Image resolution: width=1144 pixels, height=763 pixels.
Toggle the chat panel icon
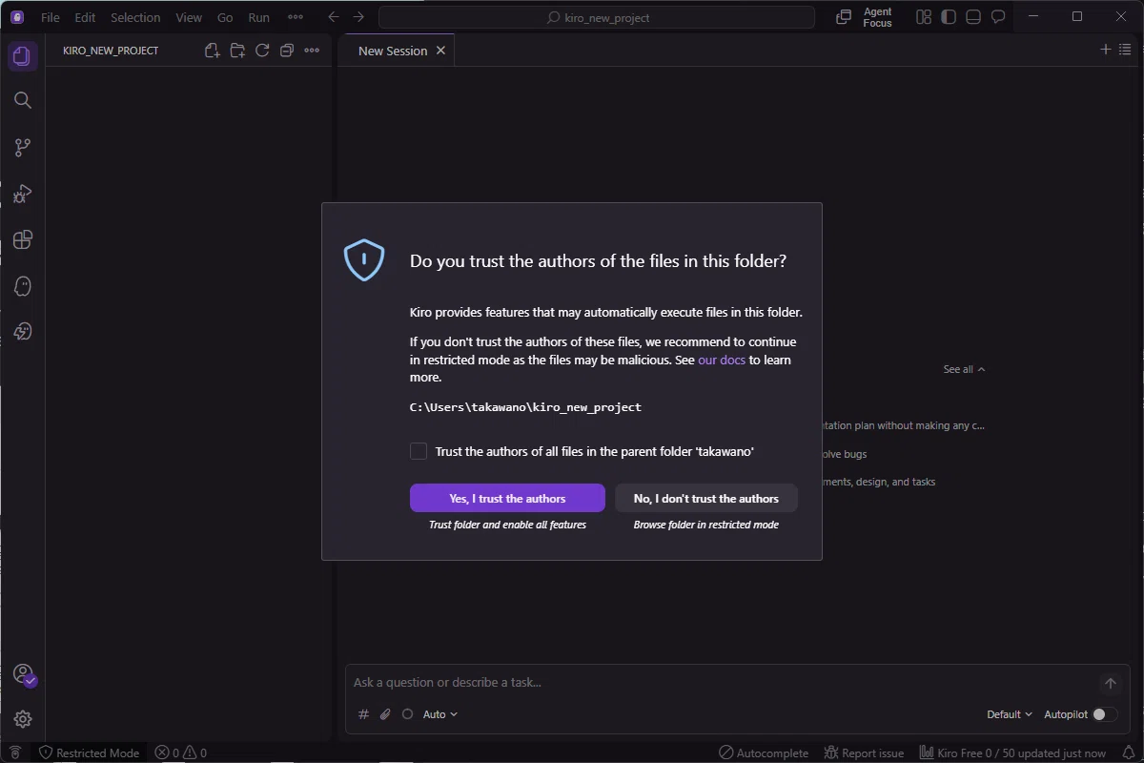click(998, 17)
